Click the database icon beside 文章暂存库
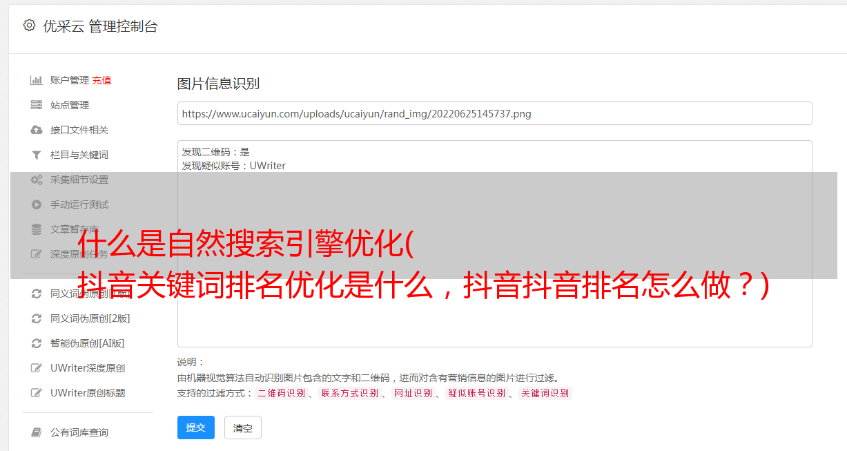 tap(37, 229)
